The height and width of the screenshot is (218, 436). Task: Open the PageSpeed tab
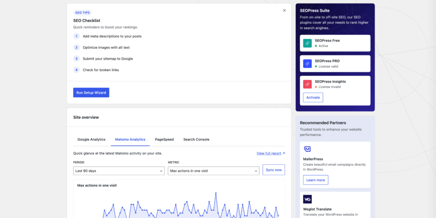click(164, 139)
